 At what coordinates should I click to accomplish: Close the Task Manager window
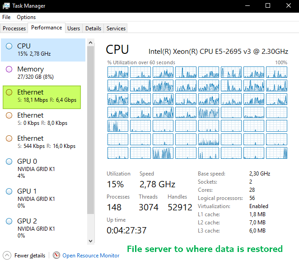click(289, 6)
